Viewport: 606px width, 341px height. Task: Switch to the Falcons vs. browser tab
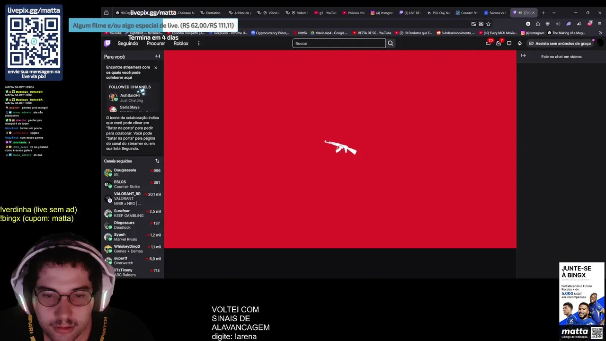pyautogui.click(x=495, y=13)
